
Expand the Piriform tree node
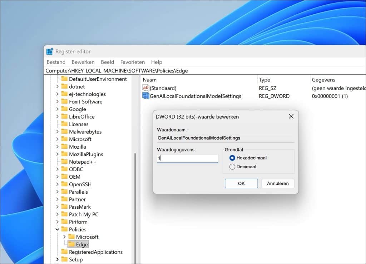point(58,222)
